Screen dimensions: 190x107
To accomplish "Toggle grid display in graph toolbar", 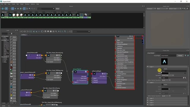I will click(62, 32).
